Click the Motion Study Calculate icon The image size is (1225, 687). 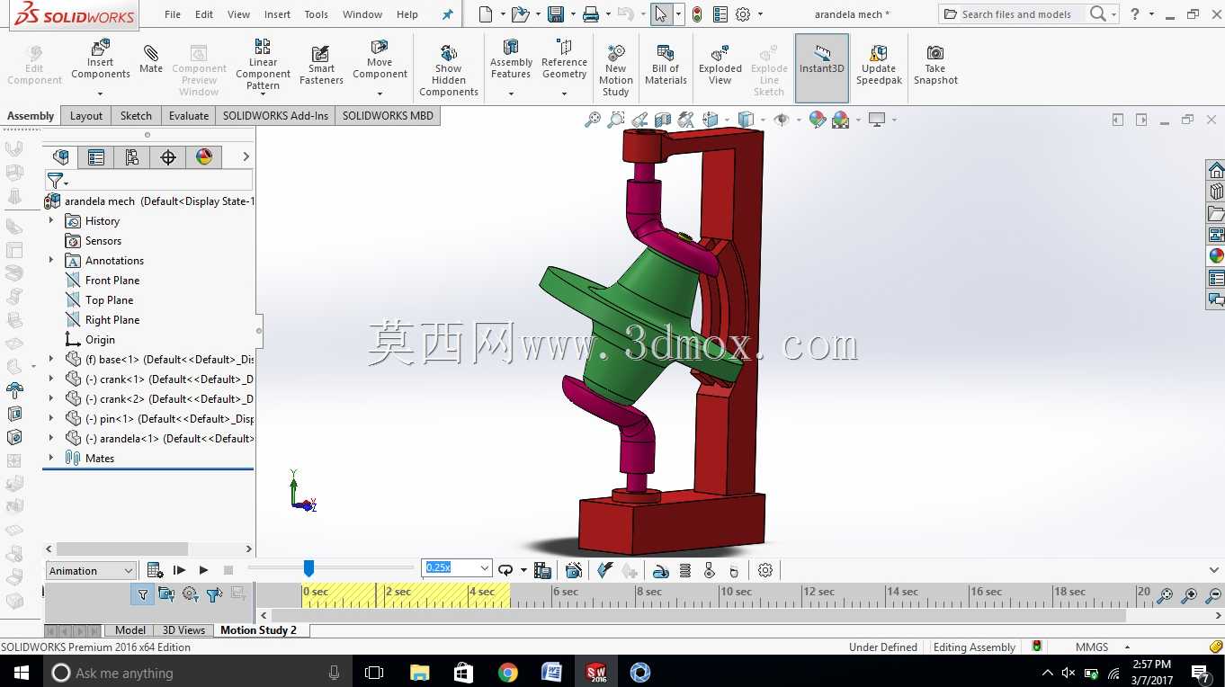[x=155, y=570]
